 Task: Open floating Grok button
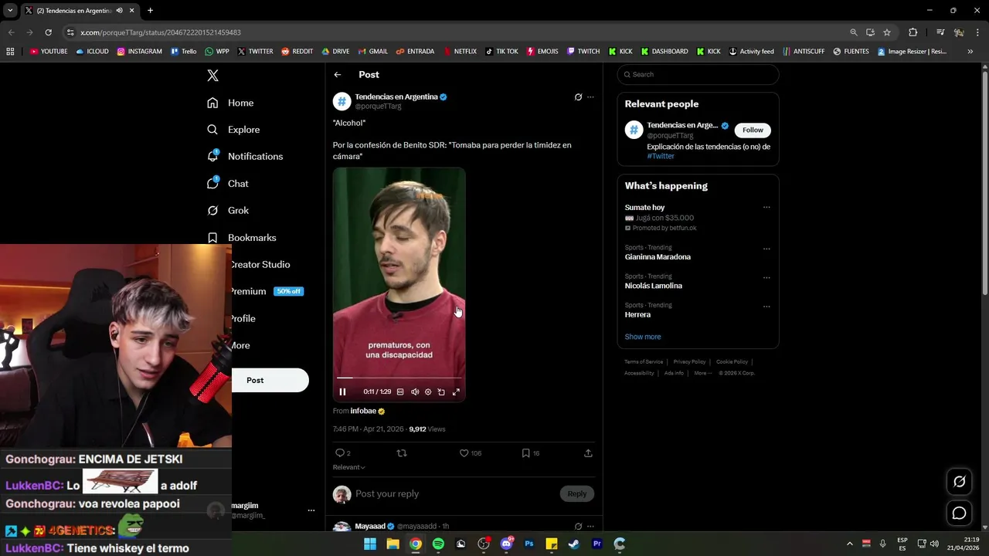tap(960, 482)
